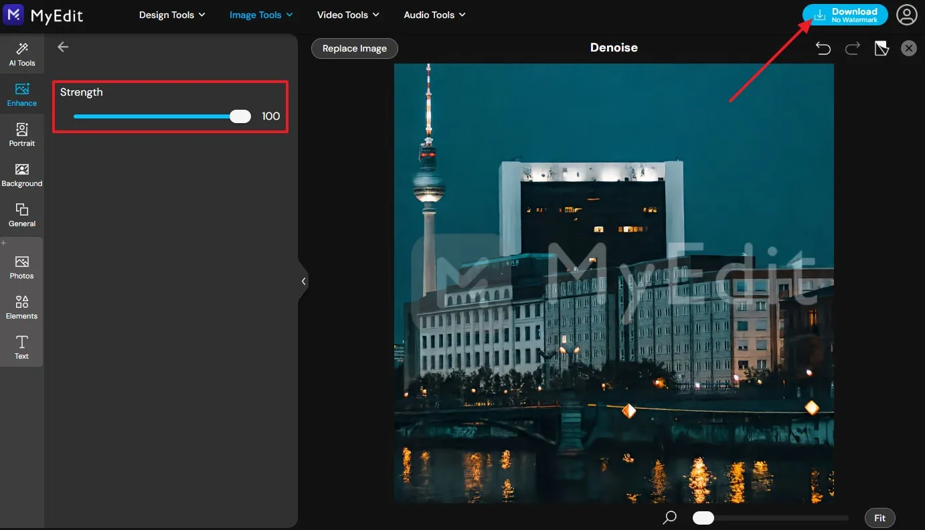Expand the Design Tools dropdown menu

pyautogui.click(x=172, y=15)
